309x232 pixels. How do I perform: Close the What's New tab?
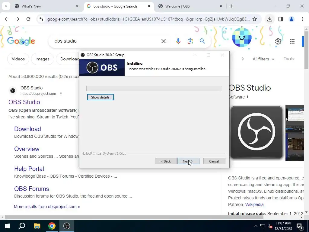click(x=77, y=6)
